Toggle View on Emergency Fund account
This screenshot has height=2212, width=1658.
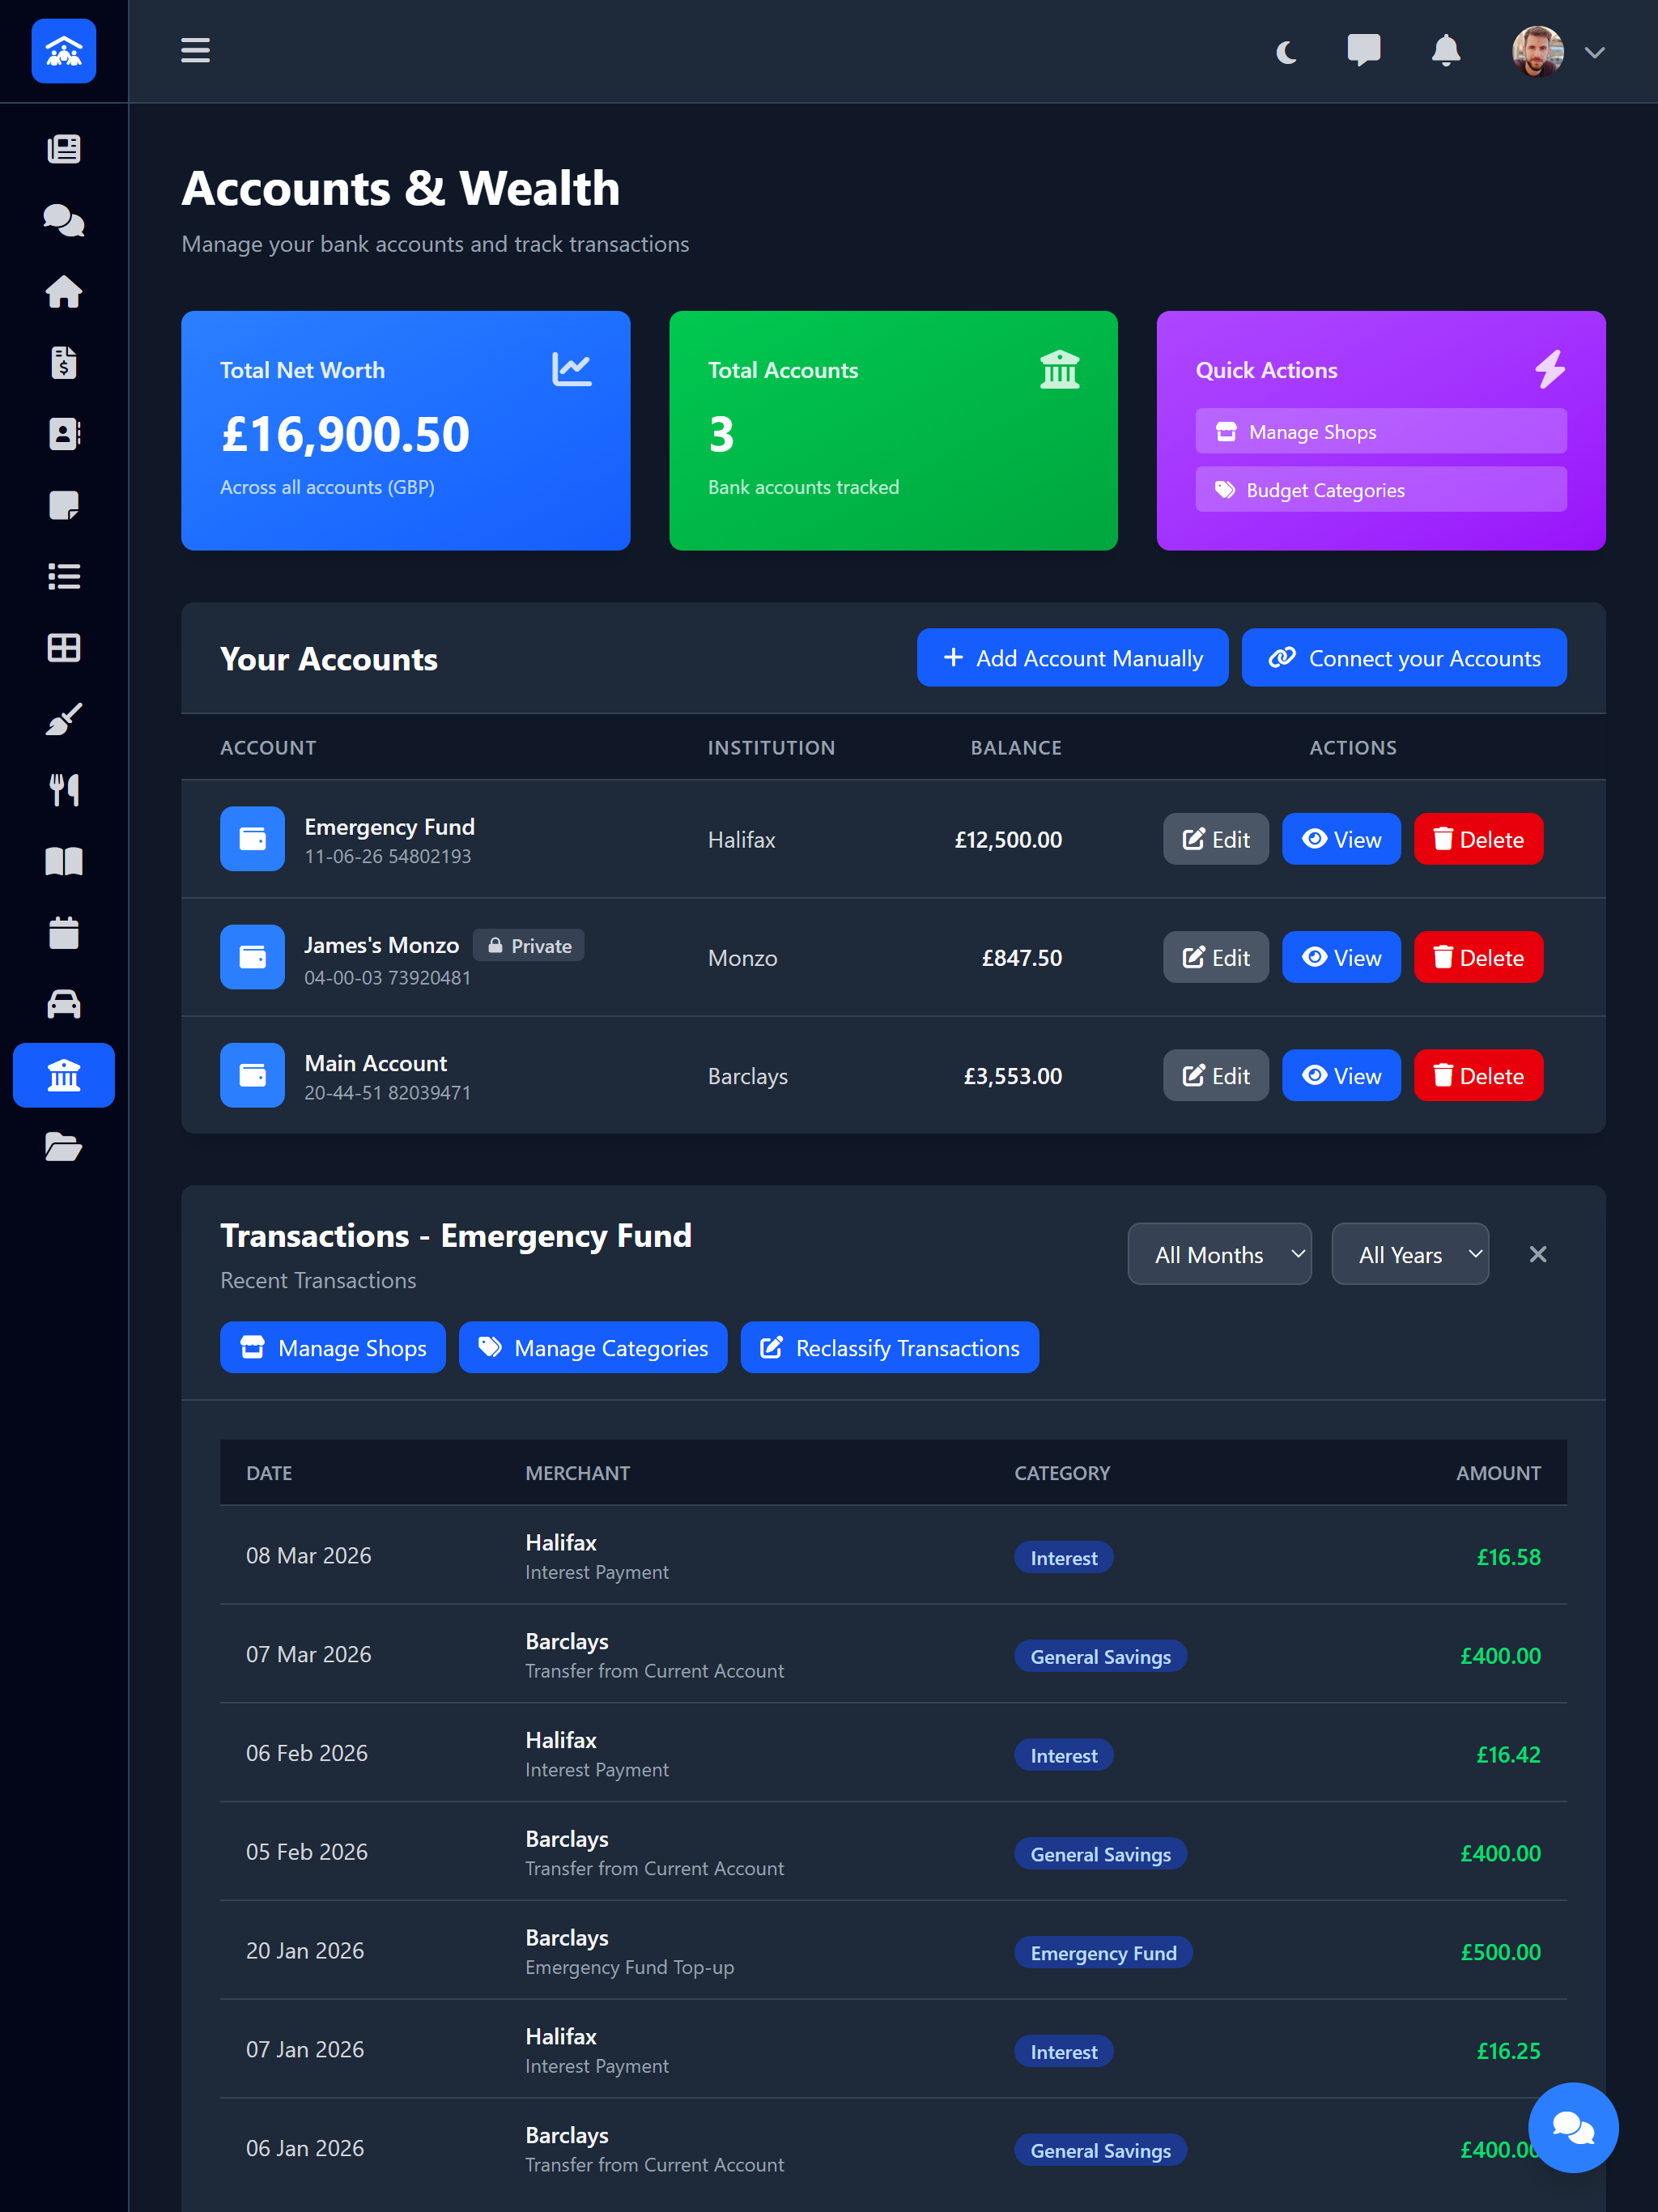coord(1341,839)
